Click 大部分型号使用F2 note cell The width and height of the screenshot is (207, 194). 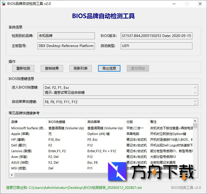pos(163,157)
